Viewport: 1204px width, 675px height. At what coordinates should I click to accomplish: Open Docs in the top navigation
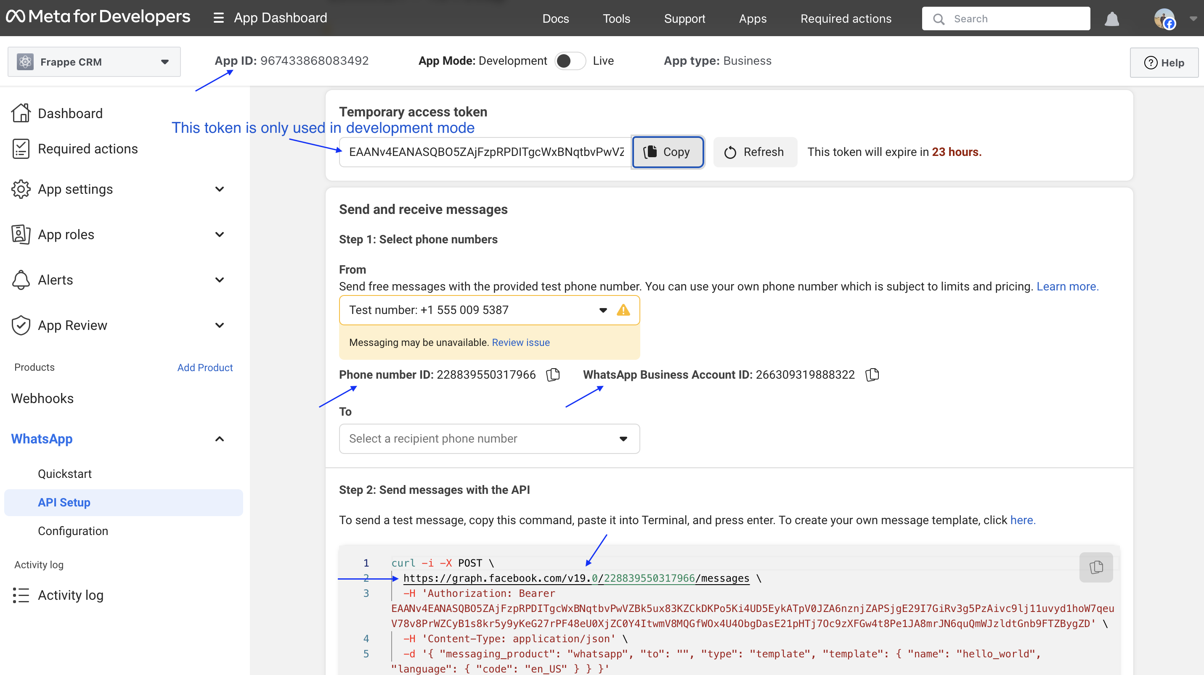556,18
